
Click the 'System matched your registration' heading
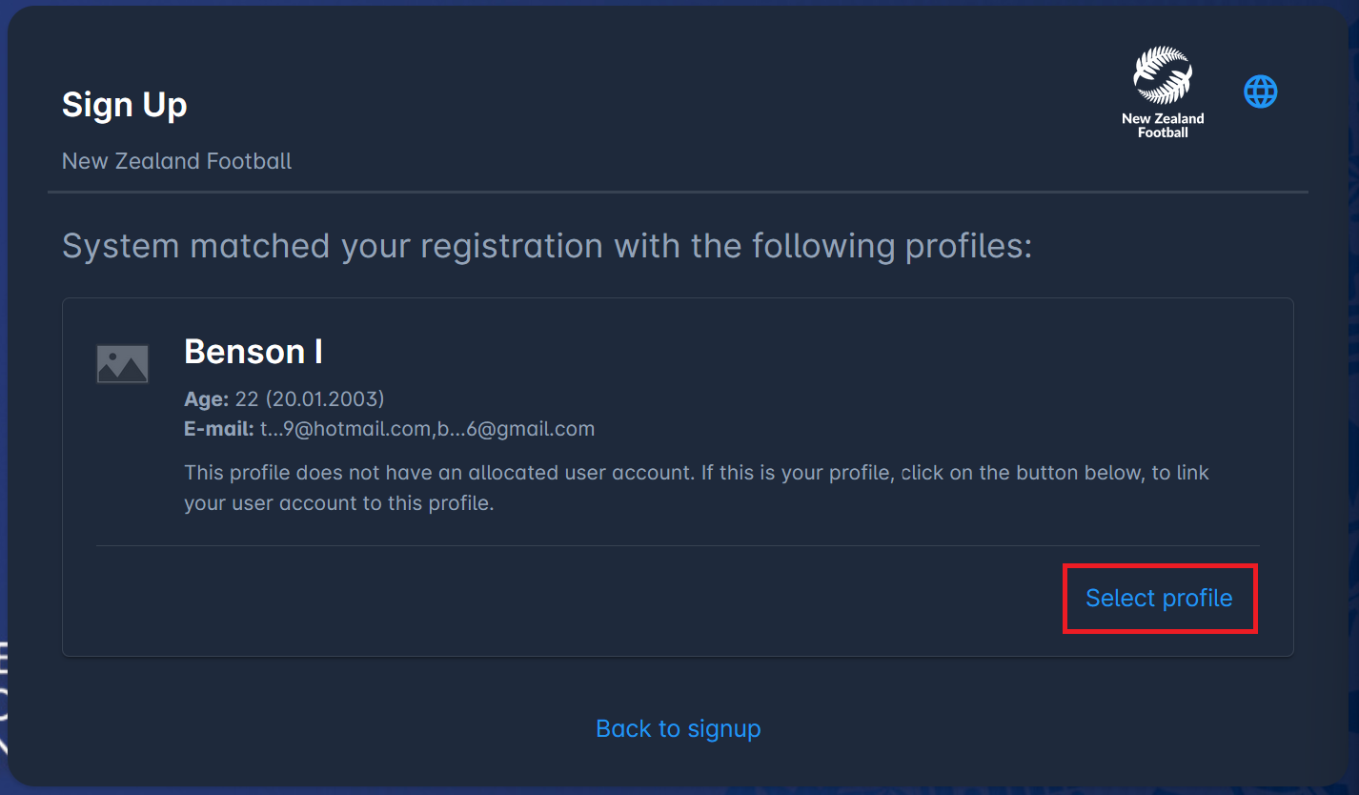tap(547, 246)
